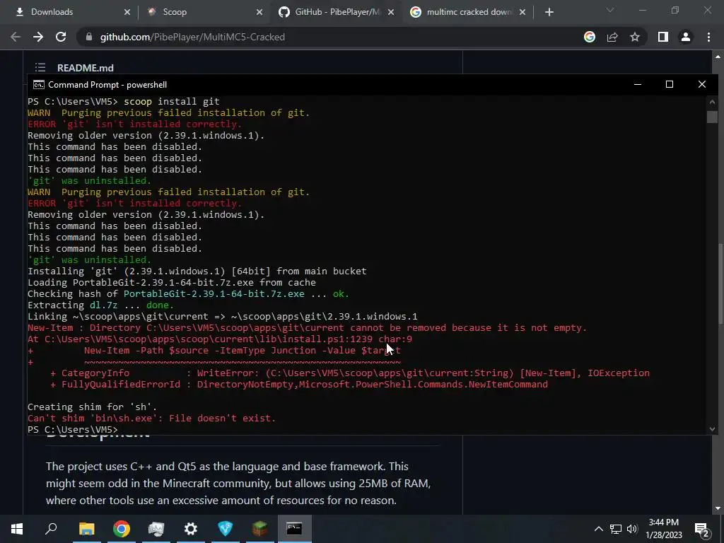Click 'Extracting dl.7z ... done.' line
Screen dimensions: 724x543
pos(100,305)
